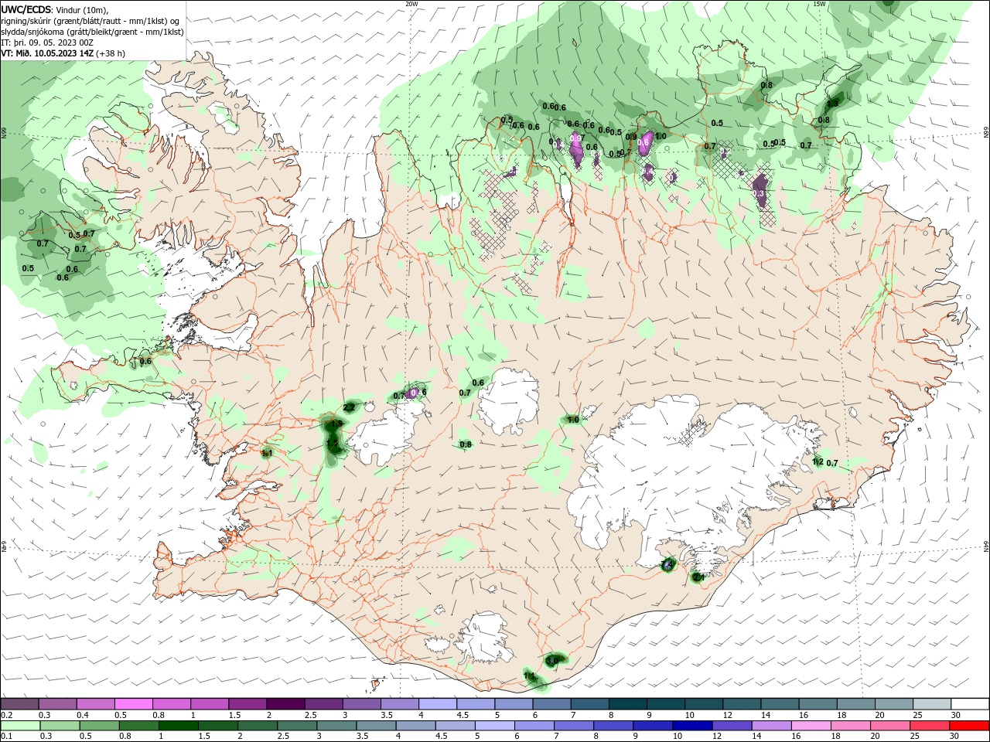This screenshot has height=742, width=990.
Task: Click the '15W' longitude label
Action: 819,4
